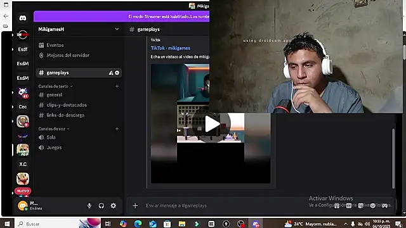Click the NUEVO unread mentions pill

coord(23,191)
